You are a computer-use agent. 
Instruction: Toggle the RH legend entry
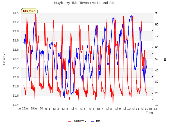click(96, 121)
